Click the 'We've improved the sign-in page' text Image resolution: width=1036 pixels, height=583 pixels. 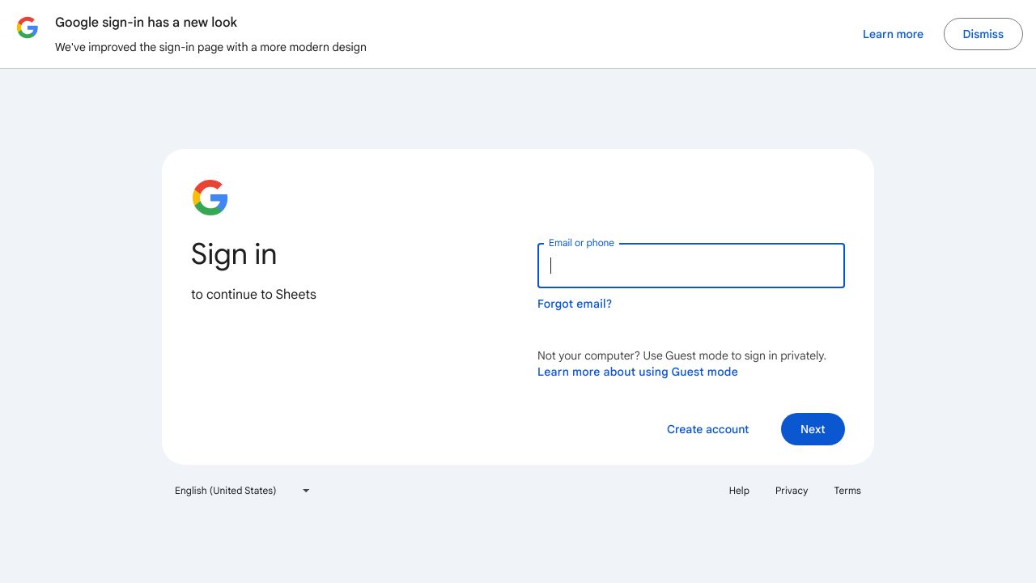point(210,47)
